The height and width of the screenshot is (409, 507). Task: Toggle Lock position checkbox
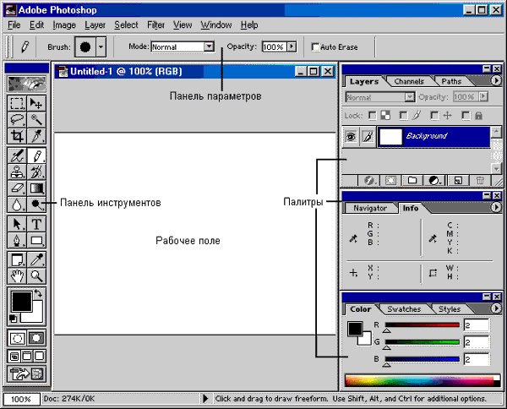[x=434, y=116]
